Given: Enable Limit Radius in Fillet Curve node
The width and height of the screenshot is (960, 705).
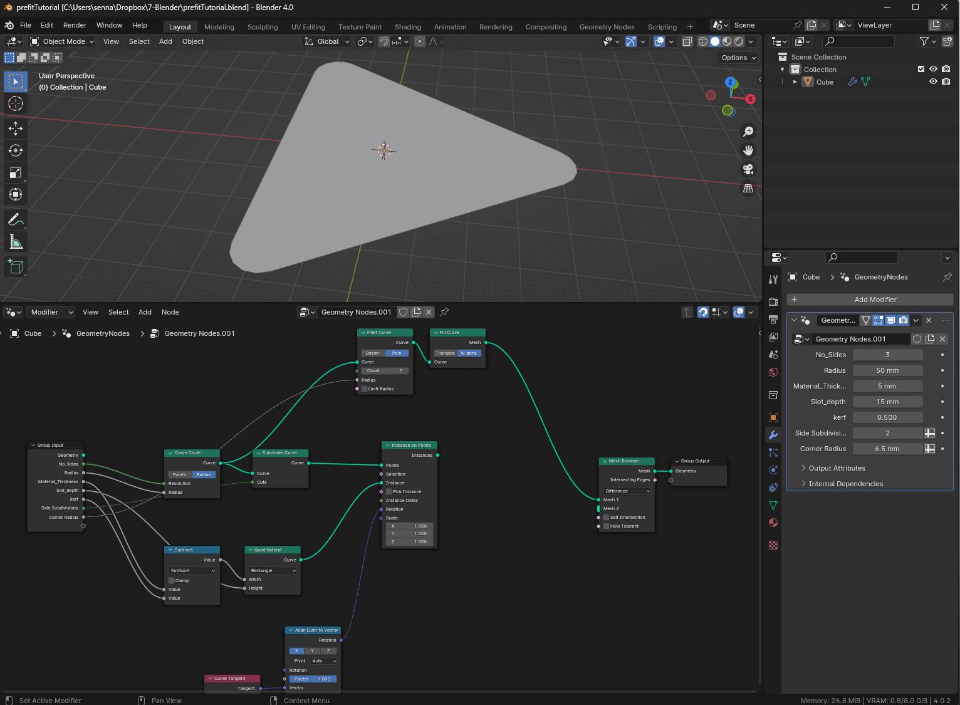Looking at the screenshot, I should (x=364, y=389).
